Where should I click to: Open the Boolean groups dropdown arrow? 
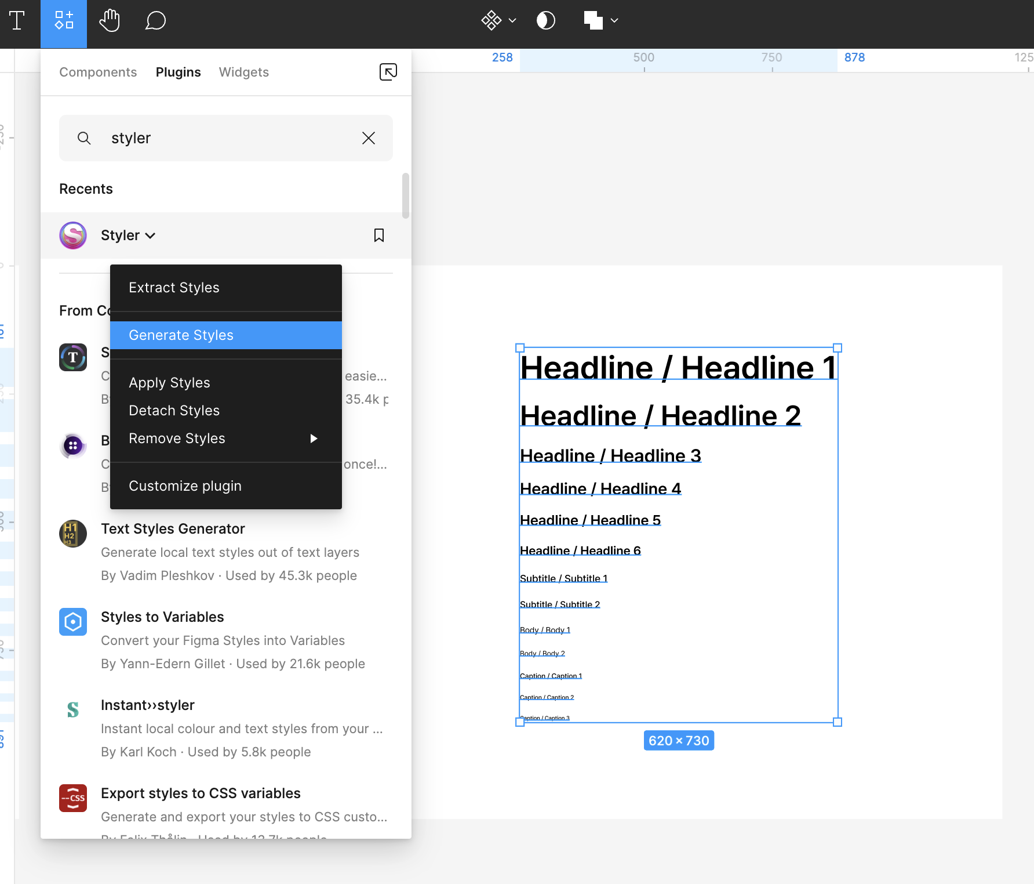click(614, 21)
